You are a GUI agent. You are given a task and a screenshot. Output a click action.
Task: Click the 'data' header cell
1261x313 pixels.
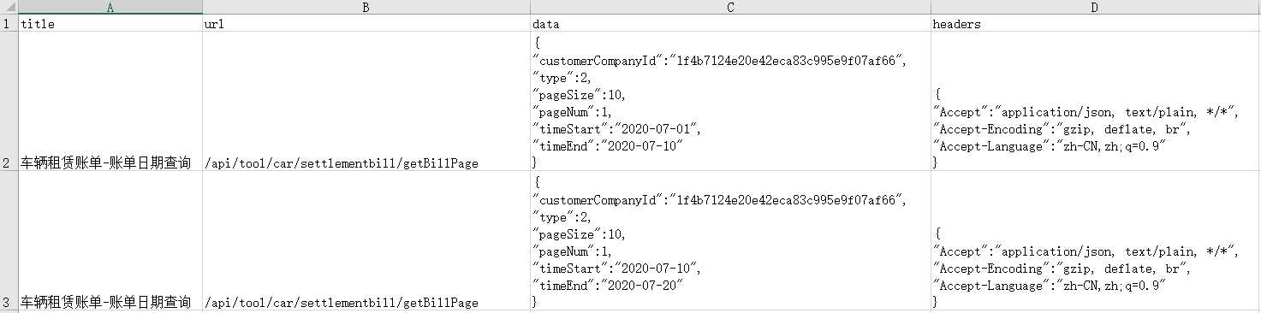(730, 24)
